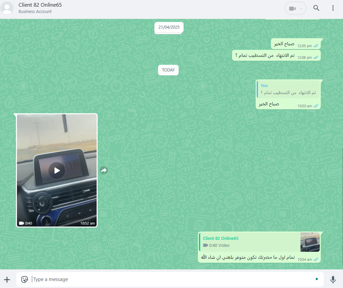
Task: Expand the call options dropdown arrow
Action: point(301,9)
